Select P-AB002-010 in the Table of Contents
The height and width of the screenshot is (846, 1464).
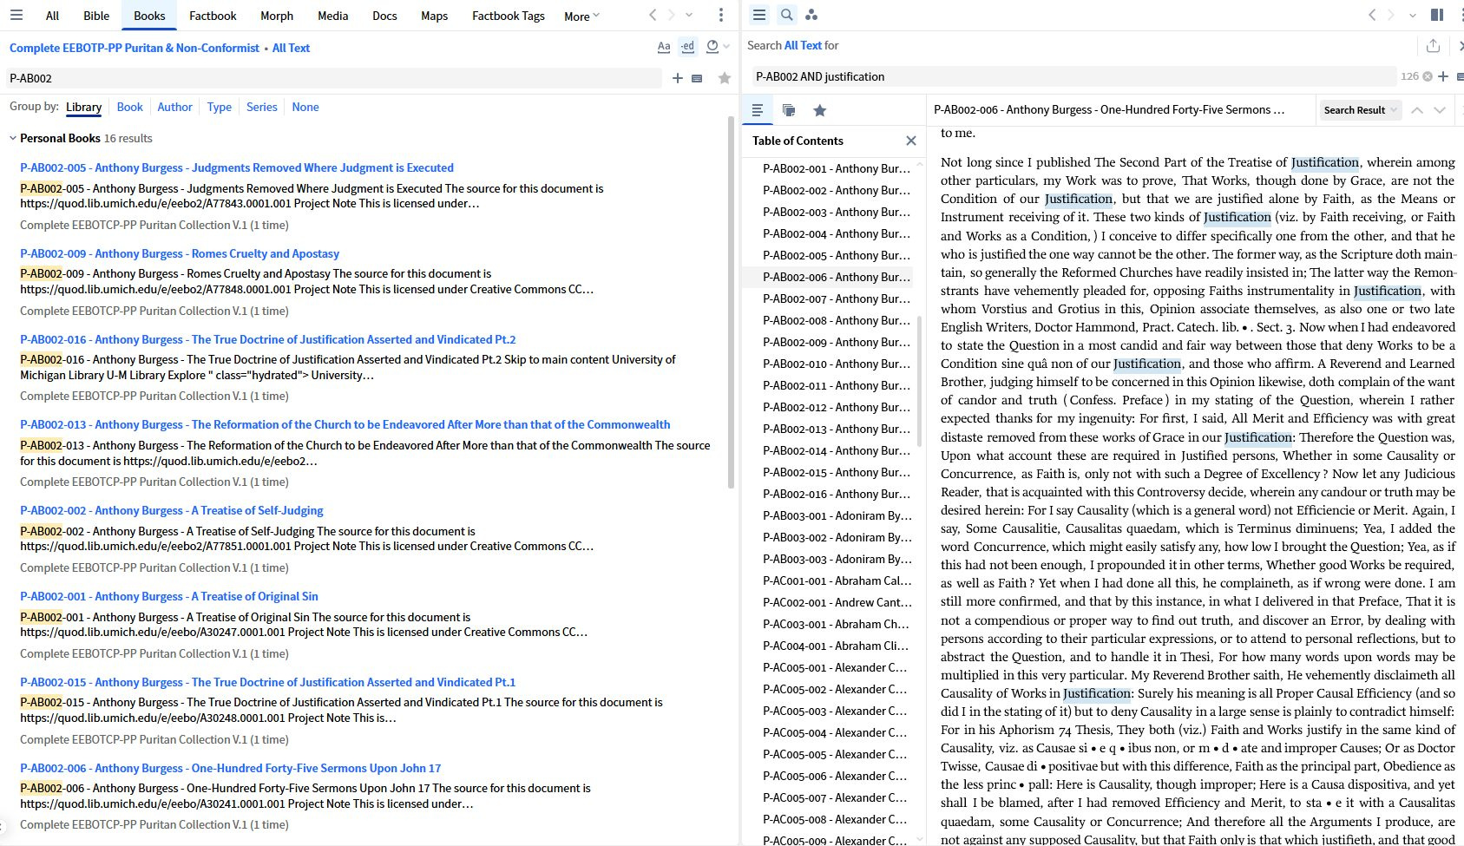coord(836,364)
